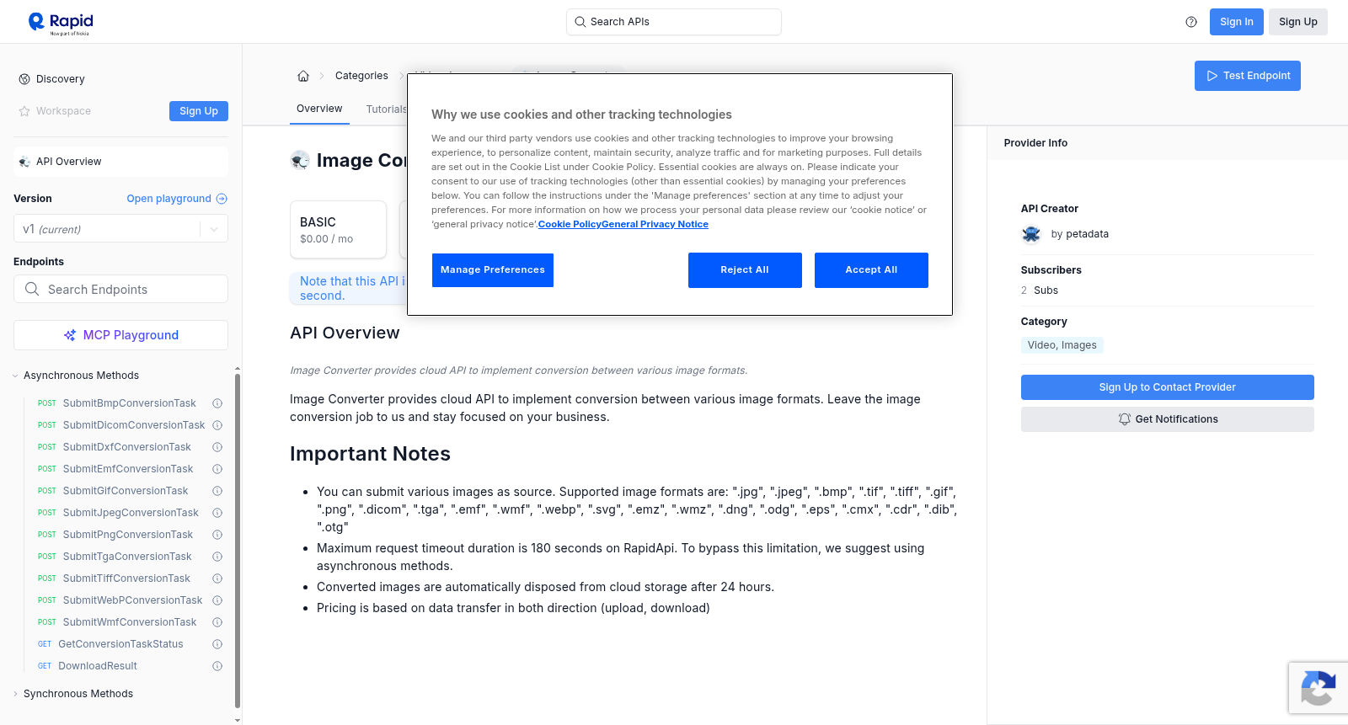This screenshot has height=725, width=1348.
Task: Click Sign Up to Contact Provider
Action: 1168,387
